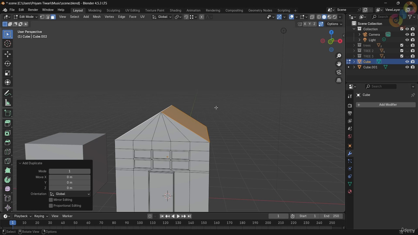Activate the Rotate tool
418x235 pixels.
pos(8,64)
